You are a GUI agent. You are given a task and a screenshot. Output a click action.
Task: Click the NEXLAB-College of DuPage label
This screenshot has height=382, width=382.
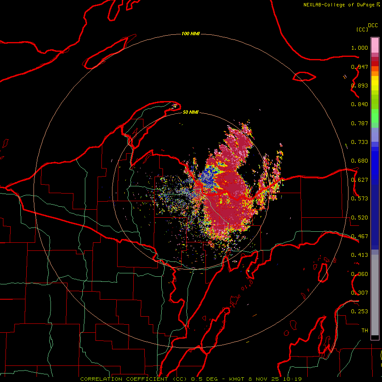[339, 5]
